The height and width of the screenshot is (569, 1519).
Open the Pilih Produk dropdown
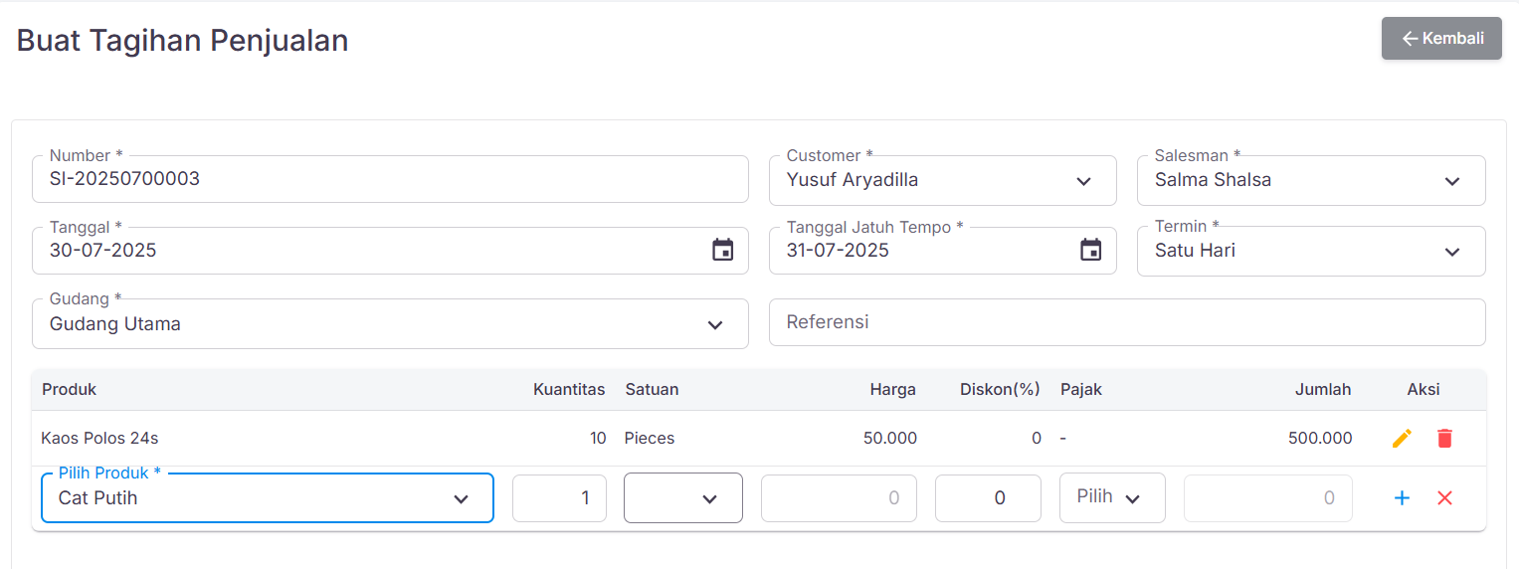(461, 499)
